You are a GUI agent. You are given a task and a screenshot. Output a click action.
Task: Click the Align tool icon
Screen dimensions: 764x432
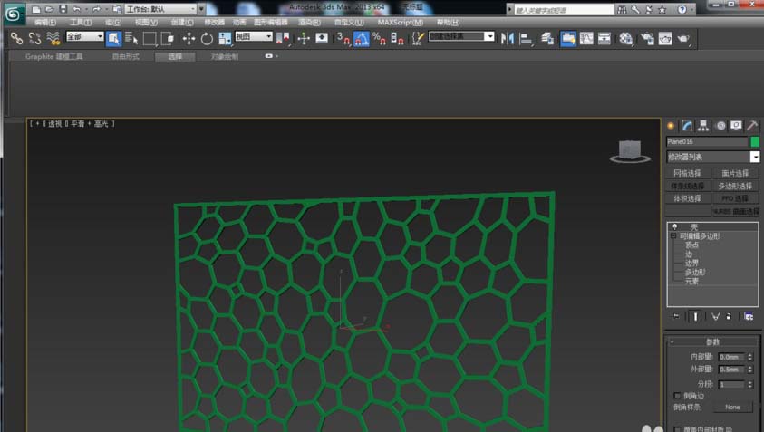(x=526, y=38)
